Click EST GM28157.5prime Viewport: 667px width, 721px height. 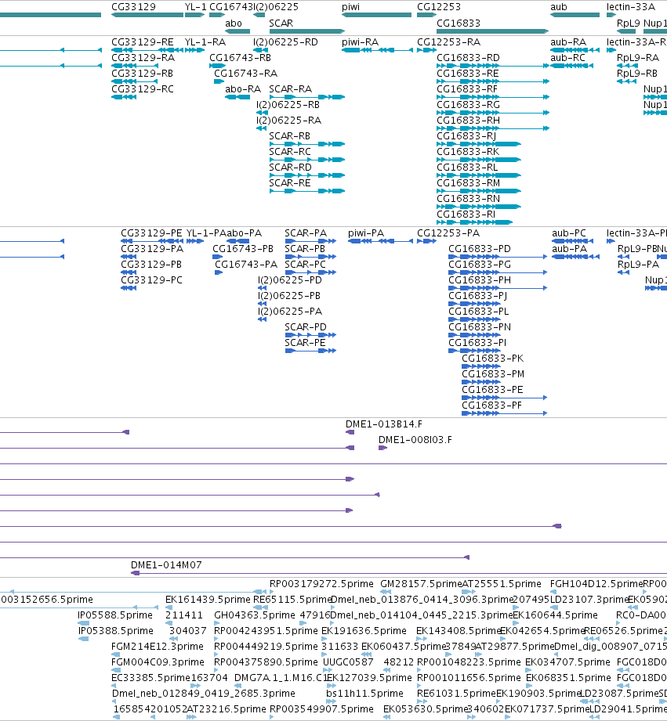[x=385, y=592]
